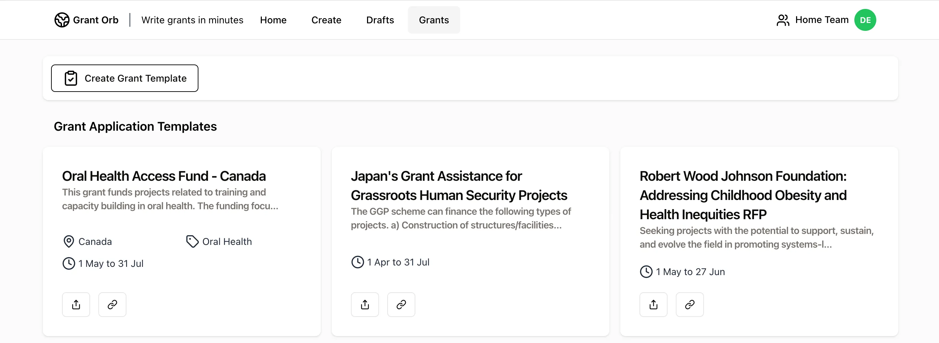939x343 pixels.
Task: Copy link for Oral Health Access Fund template
Action: 112,305
